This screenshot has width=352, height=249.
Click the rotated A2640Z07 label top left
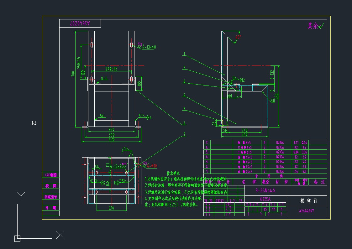click(80, 23)
